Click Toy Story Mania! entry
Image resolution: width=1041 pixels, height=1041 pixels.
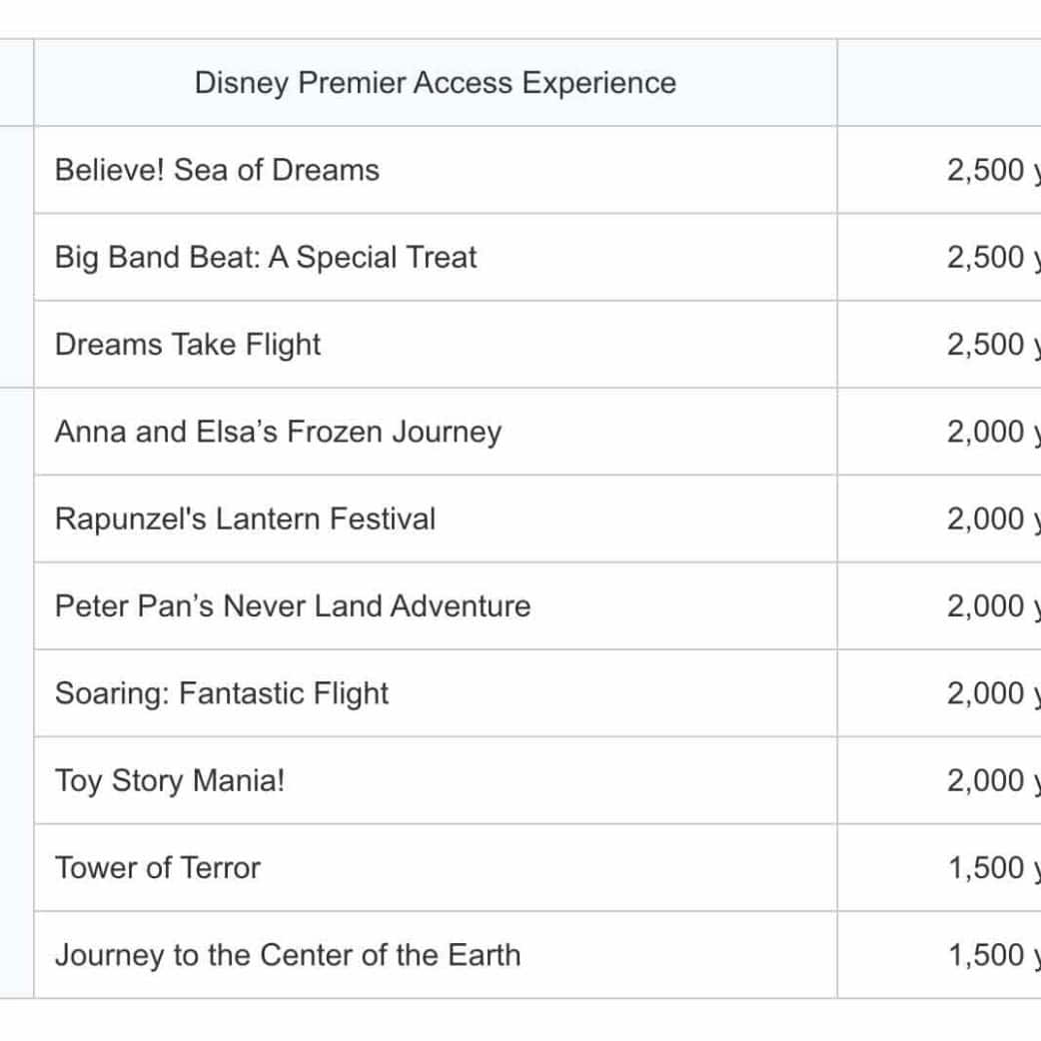170,780
